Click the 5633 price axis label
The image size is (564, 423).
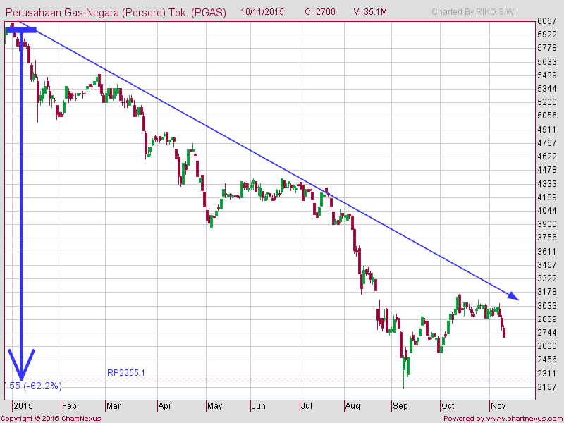pyautogui.click(x=547, y=61)
